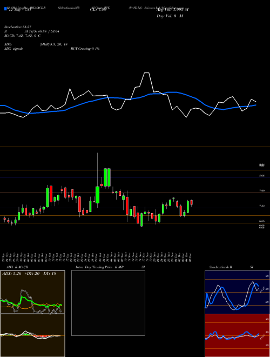Click the 'BUY Growing @ 1%' signal text
Screen dimensions: 270x357
85,49
